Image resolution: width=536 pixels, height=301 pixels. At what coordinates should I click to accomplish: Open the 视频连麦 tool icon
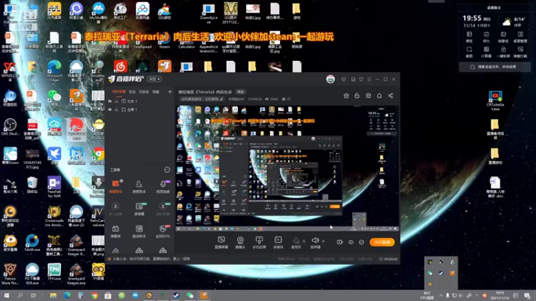coord(163,187)
